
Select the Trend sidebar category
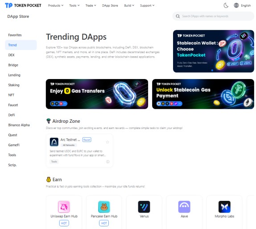(21, 45)
